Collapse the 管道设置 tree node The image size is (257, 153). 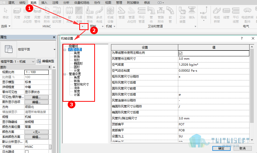(65, 74)
